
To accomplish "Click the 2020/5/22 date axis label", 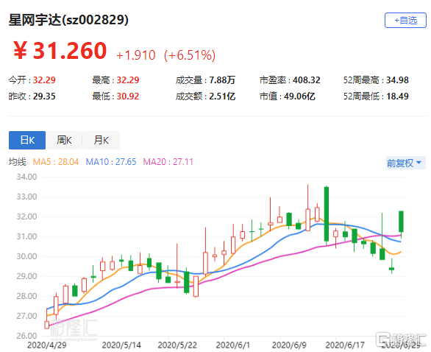I will point(177,345).
